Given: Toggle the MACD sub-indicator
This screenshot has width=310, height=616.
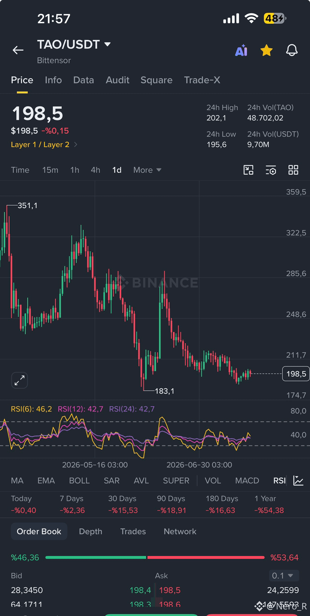Looking at the screenshot, I should point(247,481).
